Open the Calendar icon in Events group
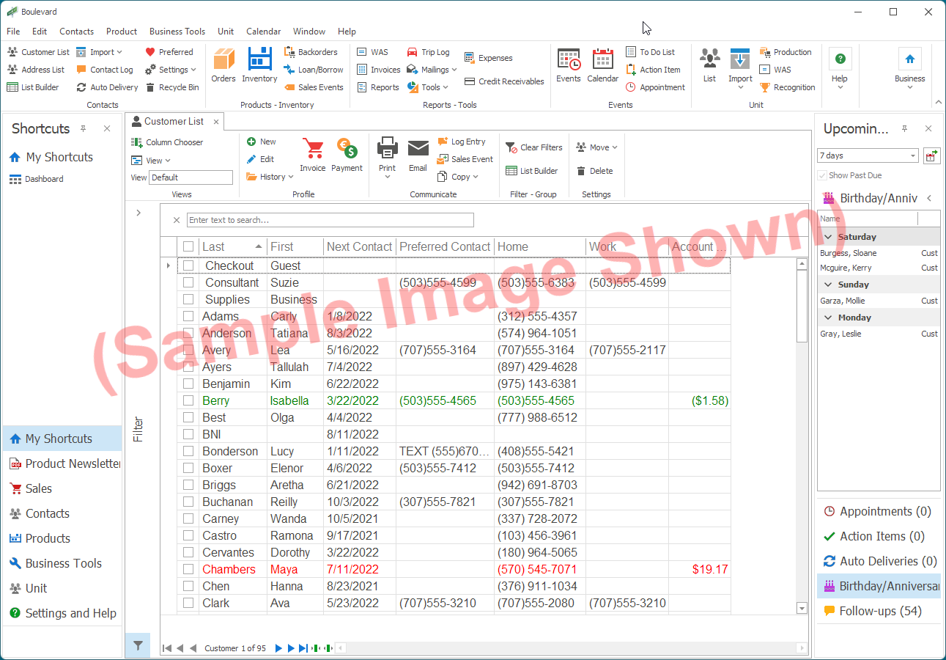 pos(602,66)
